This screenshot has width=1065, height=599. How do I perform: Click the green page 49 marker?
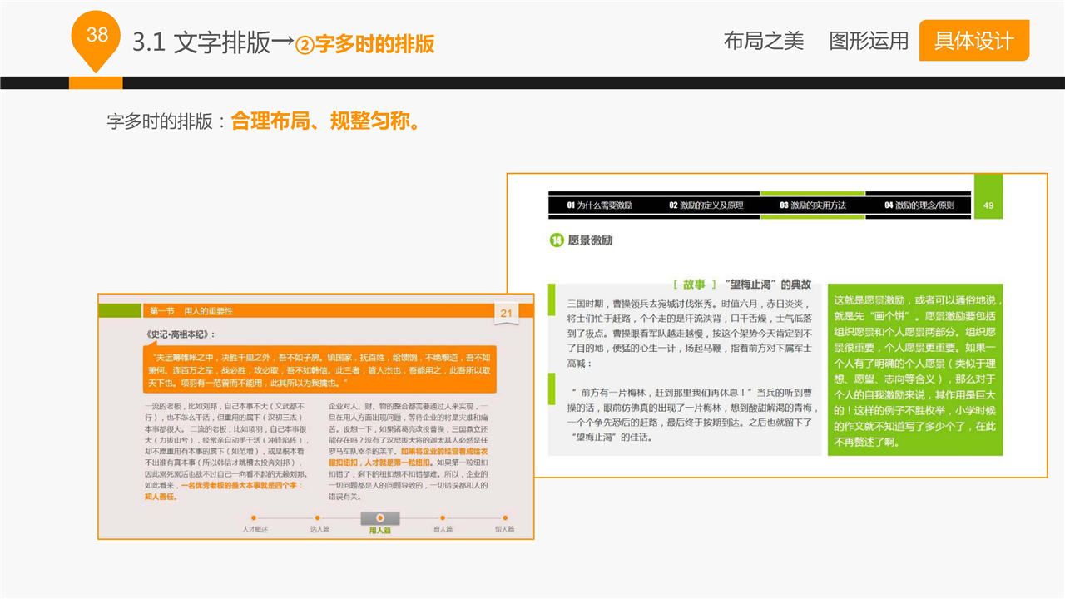click(x=988, y=205)
